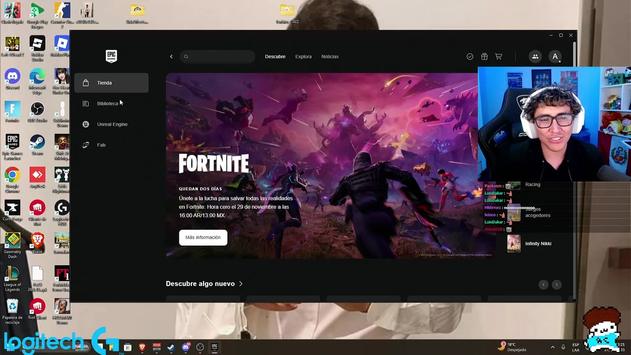Open Google Play Juegos desktop shortcut
This screenshot has height=355, width=631.
tap(37, 15)
